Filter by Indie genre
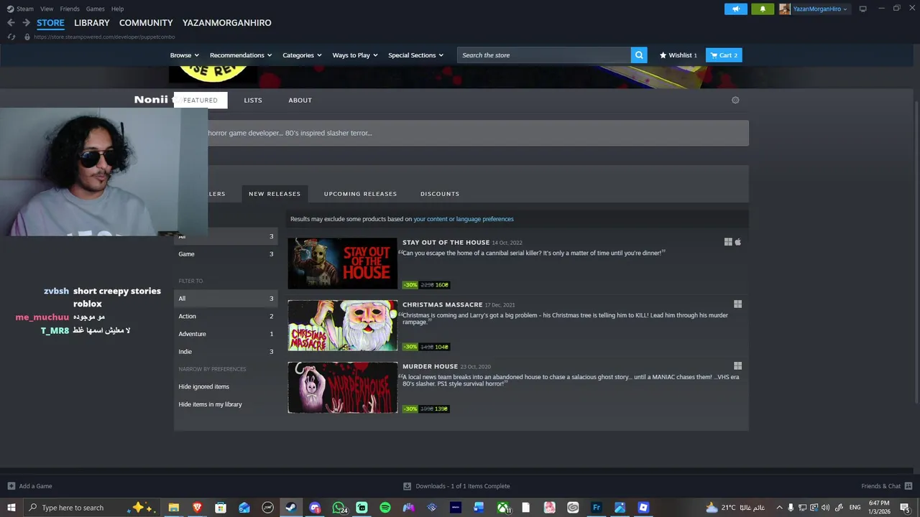920x517 pixels. point(226,352)
